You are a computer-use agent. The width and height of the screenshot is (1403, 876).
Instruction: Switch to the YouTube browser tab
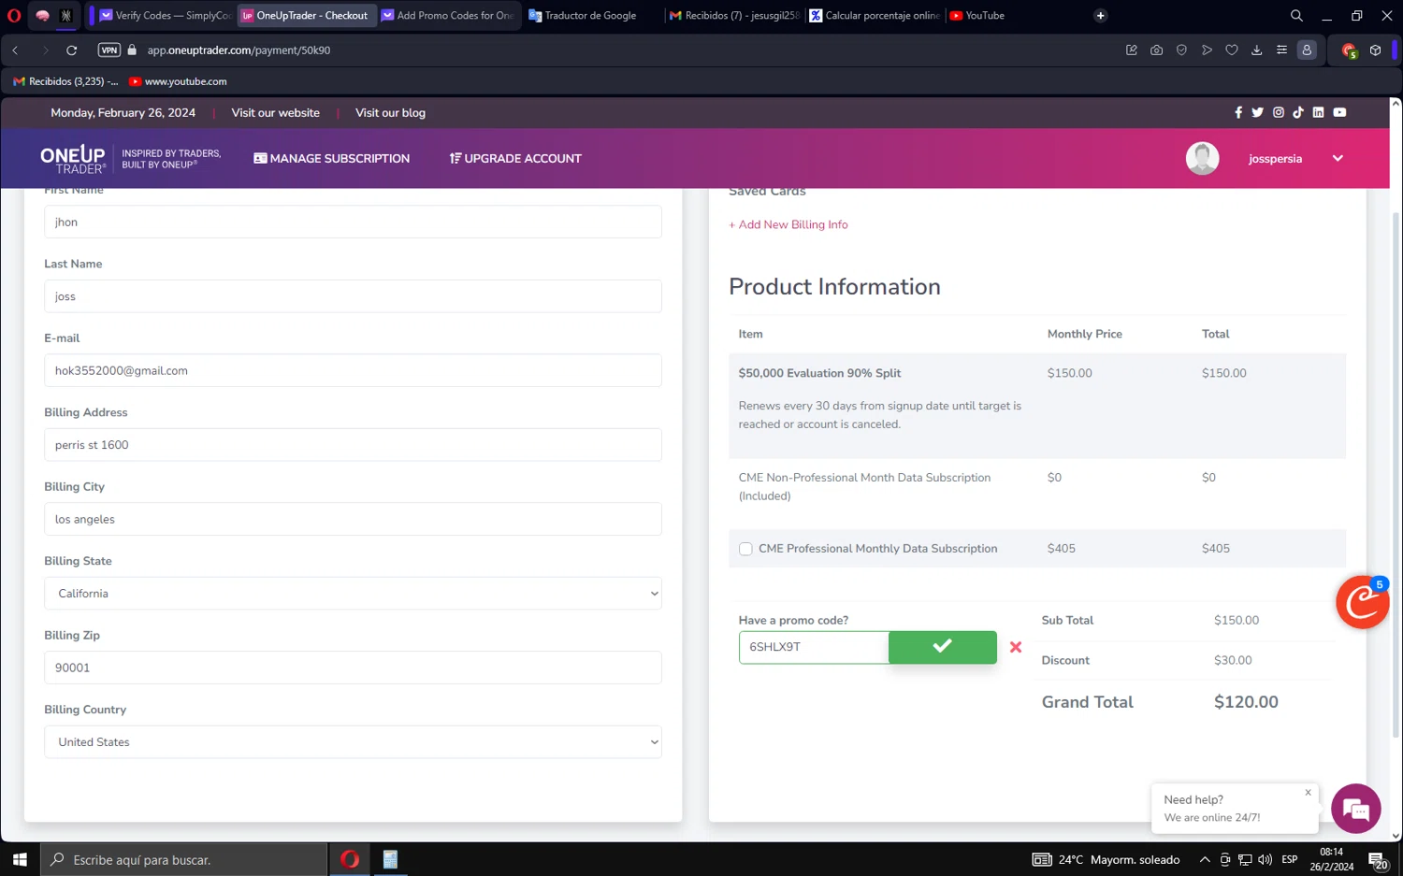pyautogui.click(x=1015, y=16)
